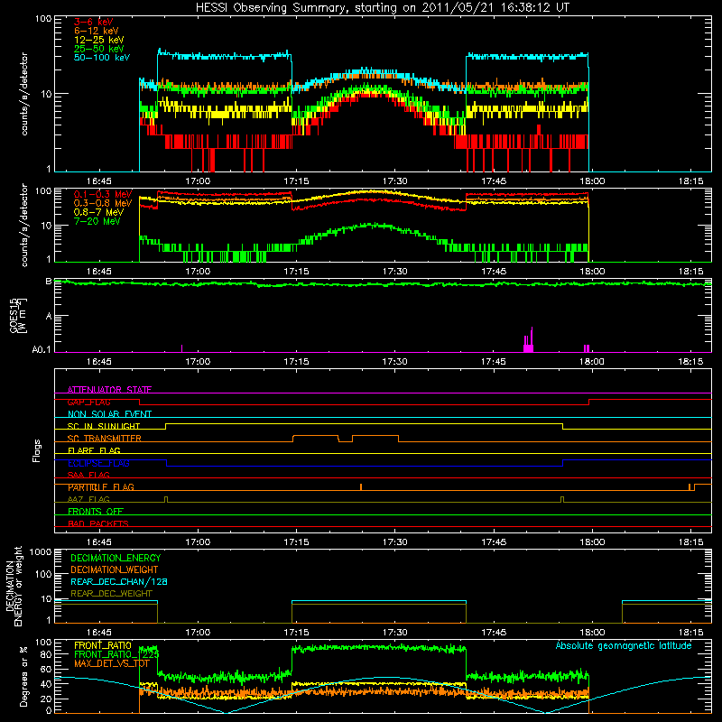The width and height of the screenshot is (722, 722).
Task: Select the red 3-6 keV legend label
Action: [x=93, y=22]
